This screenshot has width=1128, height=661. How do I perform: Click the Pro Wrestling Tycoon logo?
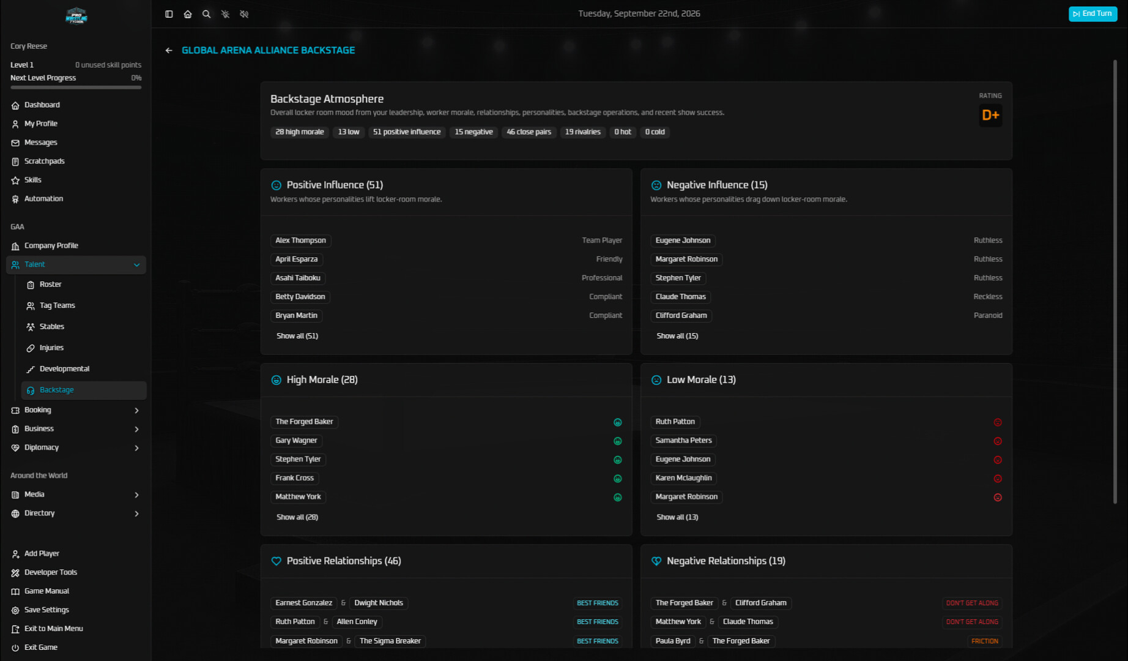click(76, 15)
